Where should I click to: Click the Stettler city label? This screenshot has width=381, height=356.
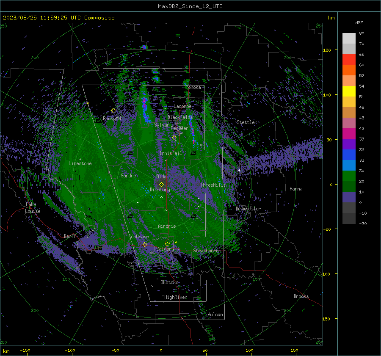(x=247, y=122)
